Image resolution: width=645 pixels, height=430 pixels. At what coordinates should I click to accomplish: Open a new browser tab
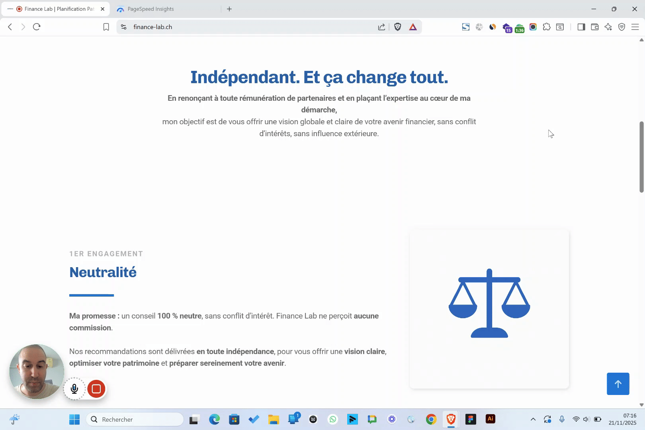point(229,9)
